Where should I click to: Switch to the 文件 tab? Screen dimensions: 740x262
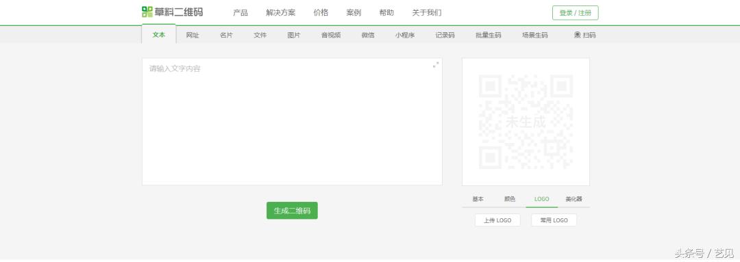tap(260, 35)
